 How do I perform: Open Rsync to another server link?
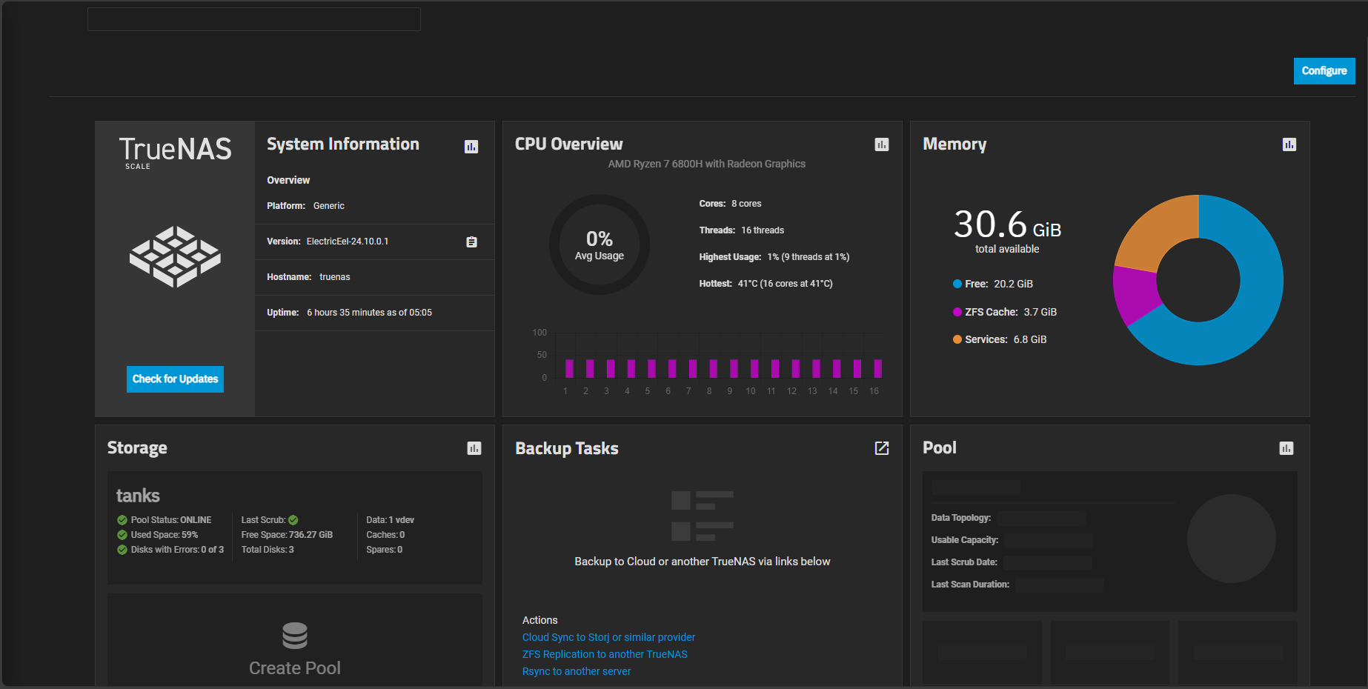point(577,671)
